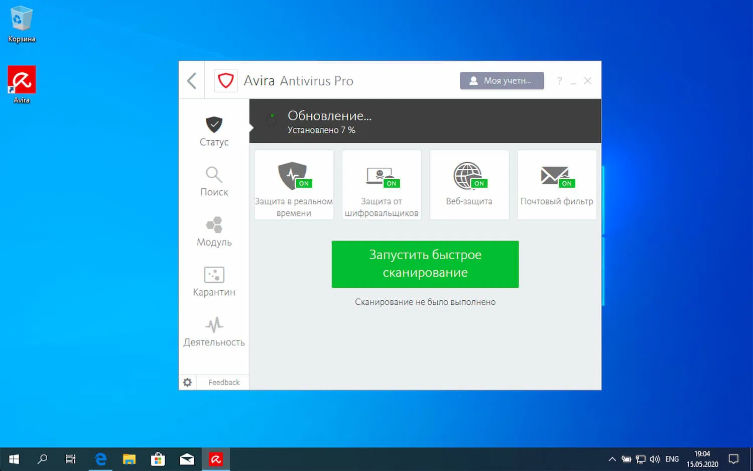Open the Моя учетная запись account menu
Image resolution: width=753 pixels, height=471 pixels.
point(501,80)
